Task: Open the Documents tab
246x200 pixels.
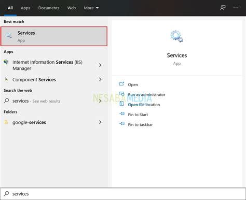Action: click(x=49, y=8)
